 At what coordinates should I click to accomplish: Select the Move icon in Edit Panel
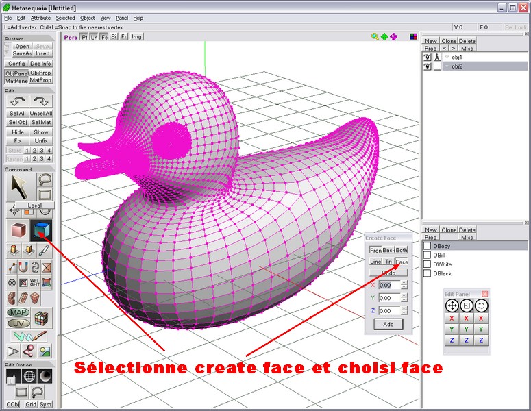452,306
